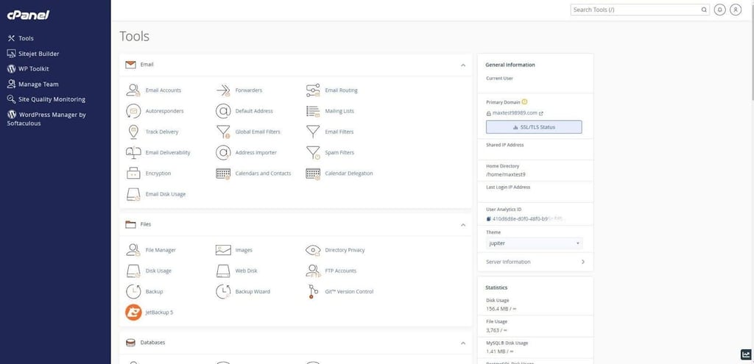Click the Email Accounts text link
The width and height of the screenshot is (754, 364).
163,90
